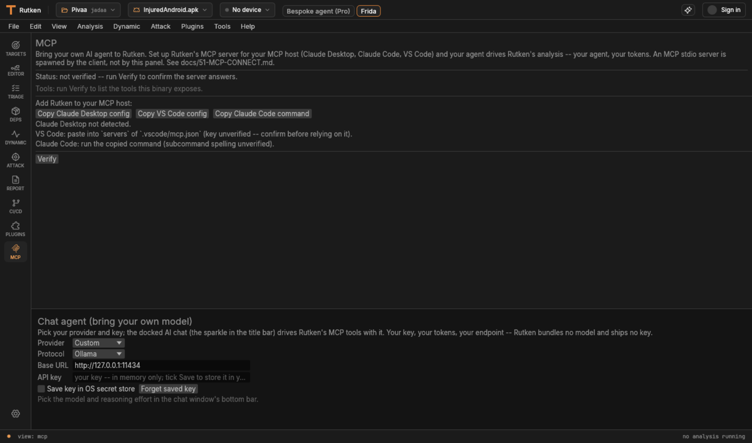The height and width of the screenshot is (443, 752).
Task: Open settings gear in sidebar
Action: click(16, 414)
